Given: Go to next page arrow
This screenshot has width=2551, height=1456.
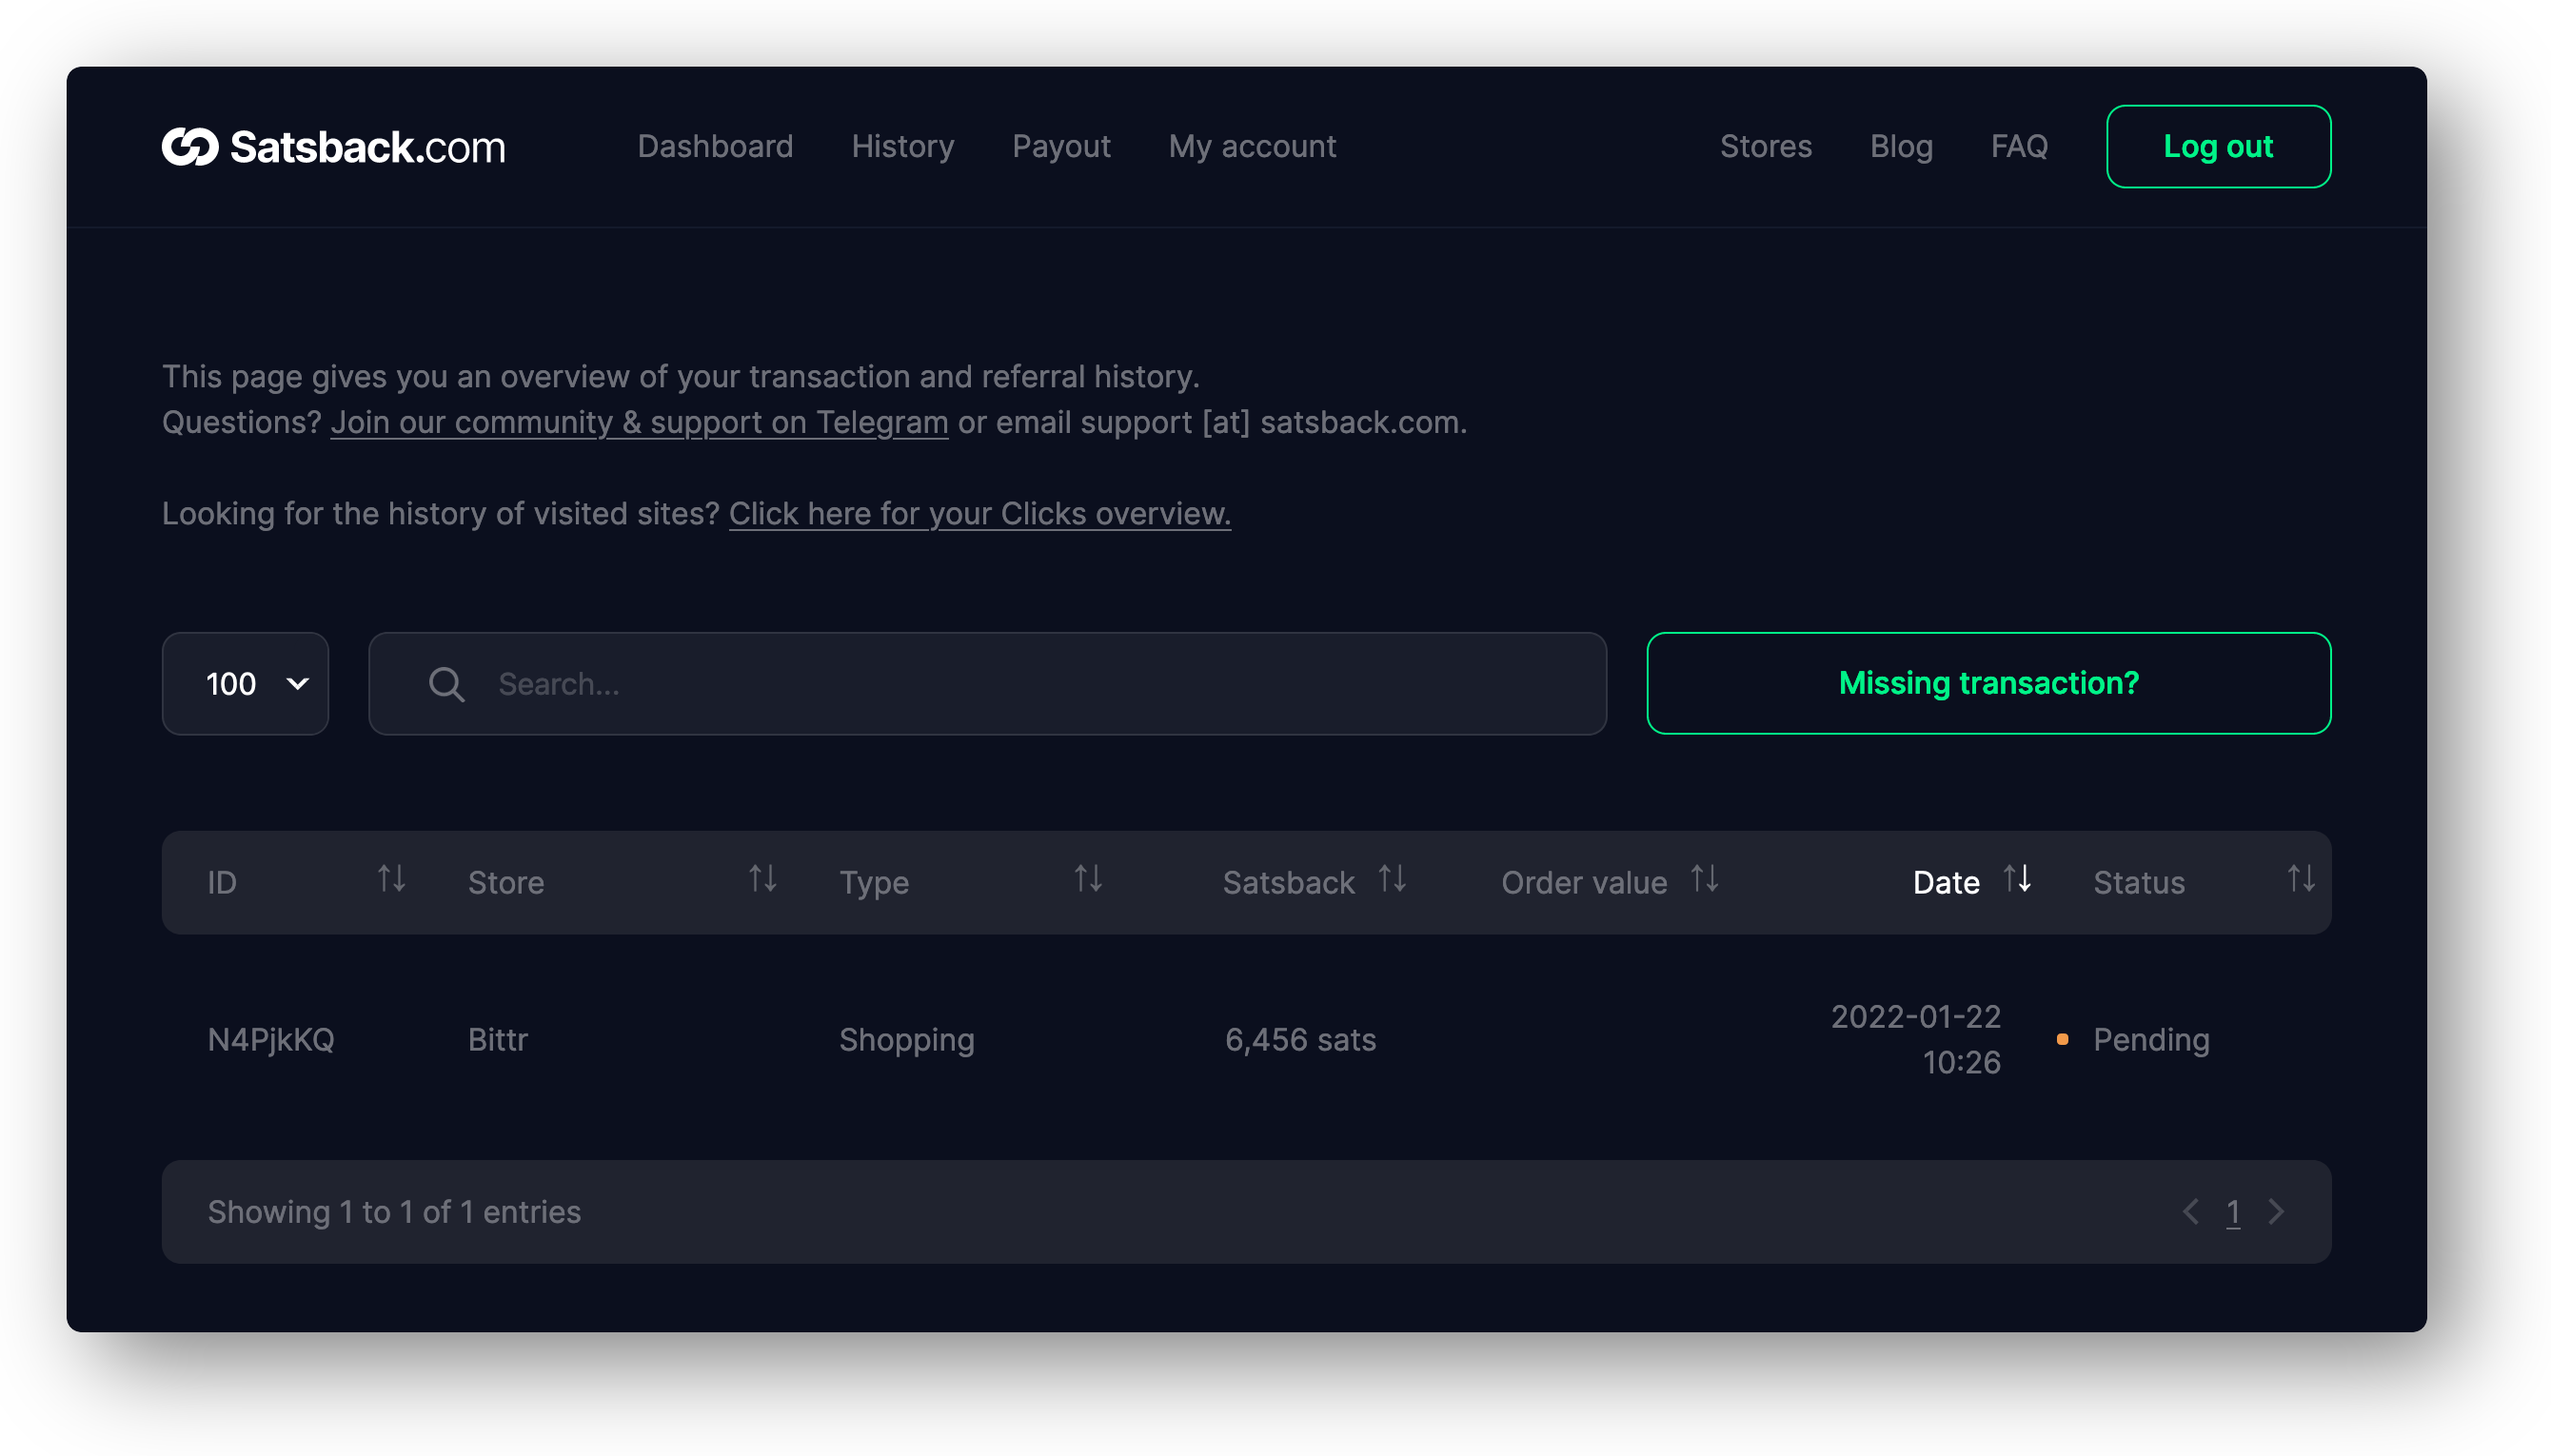Looking at the screenshot, I should (2276, 1212).
